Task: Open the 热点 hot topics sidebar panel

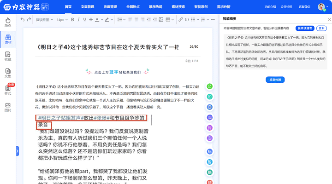Action: click(x=8, y=23)
